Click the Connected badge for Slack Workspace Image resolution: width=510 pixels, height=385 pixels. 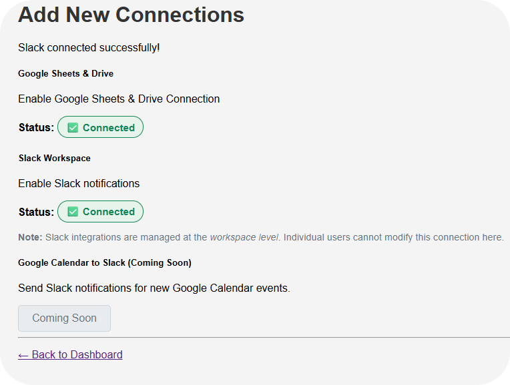coord(101,212)
